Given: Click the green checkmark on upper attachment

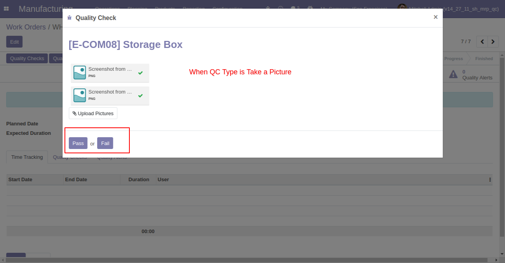Looking at the screenshot, I should [x=140, y=73].
